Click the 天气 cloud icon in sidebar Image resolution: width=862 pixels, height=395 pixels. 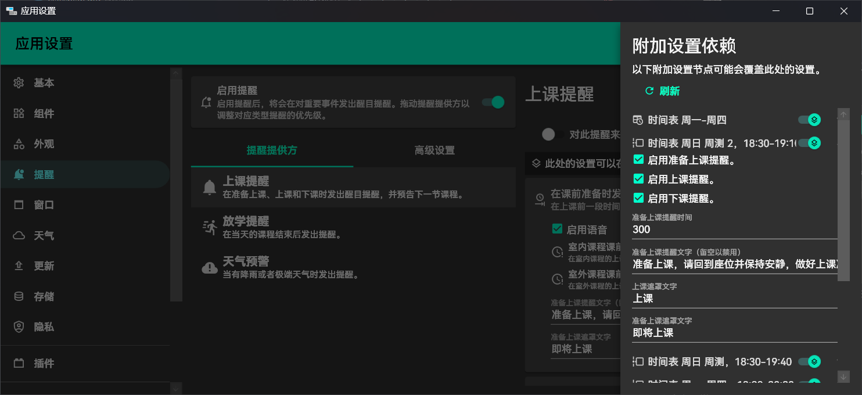pos(19,235)
